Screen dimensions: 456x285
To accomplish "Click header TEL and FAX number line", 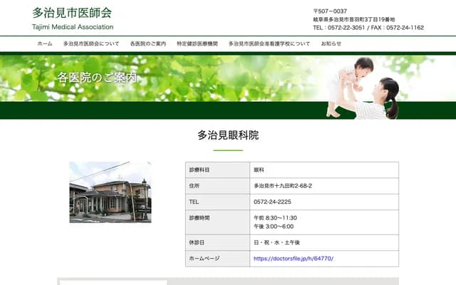I will (x=368, y=28).
